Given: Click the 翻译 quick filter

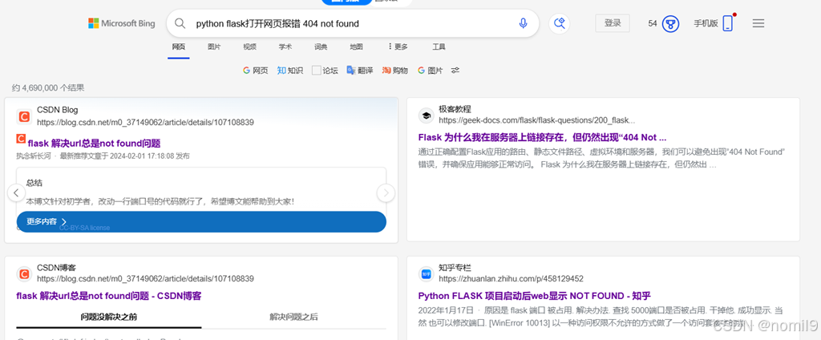Looking at the screenshot, I should [x=360, y=71].
